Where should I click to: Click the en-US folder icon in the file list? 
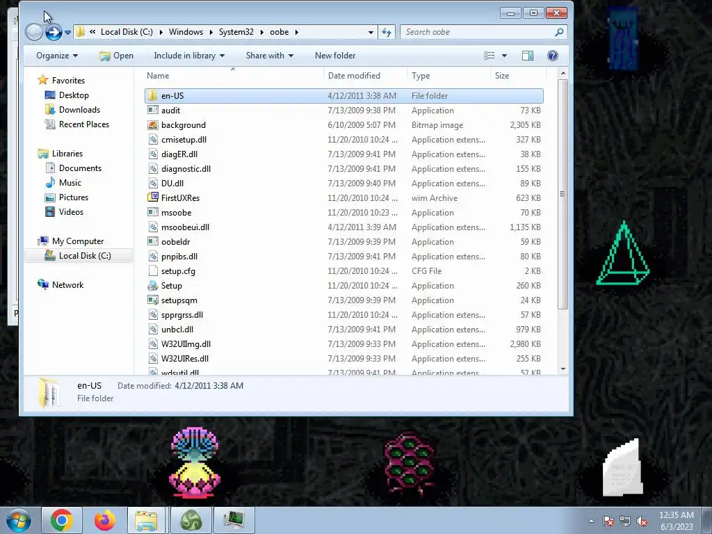click(x=152, y=95)
